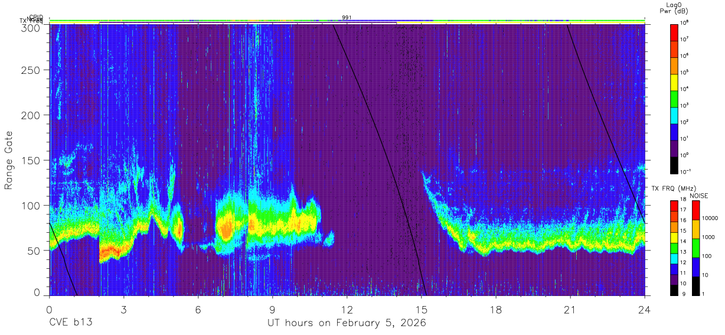
Task: Click the black bottom segment of the Lag0 power colorbar
Action: tap(674, 165)
